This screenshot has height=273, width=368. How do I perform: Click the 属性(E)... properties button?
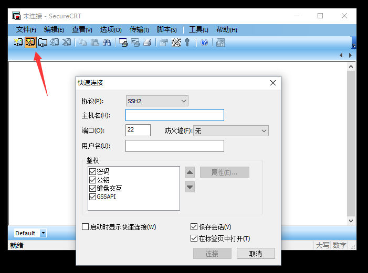point(224,172)
